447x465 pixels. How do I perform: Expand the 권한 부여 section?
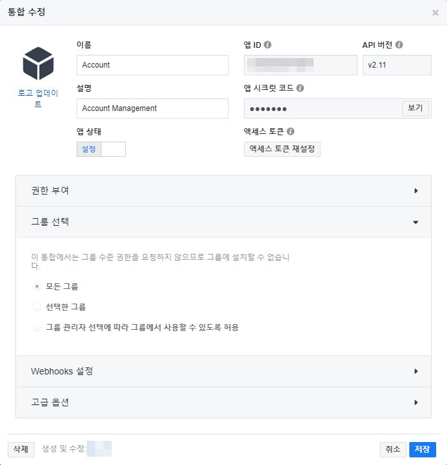[223, 191]
